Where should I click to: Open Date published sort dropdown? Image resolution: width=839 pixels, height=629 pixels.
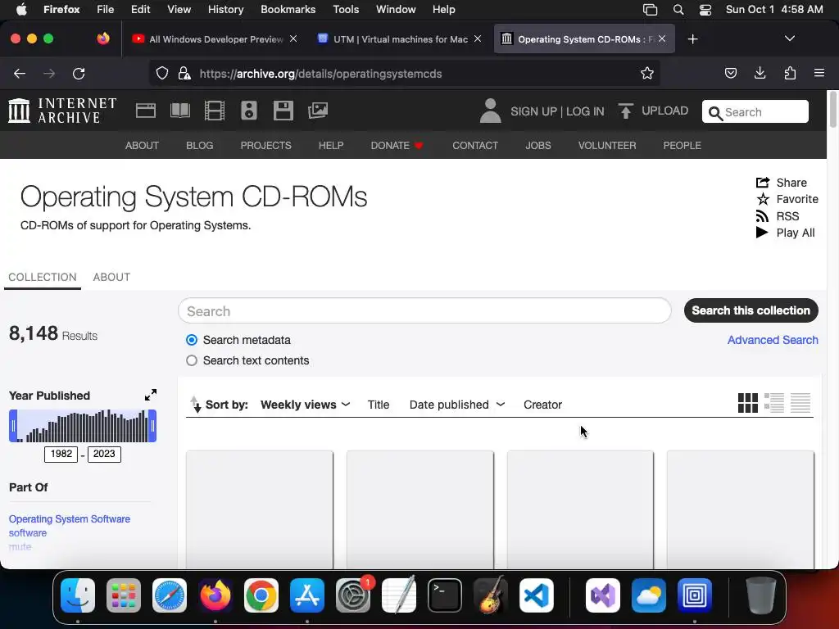click(x=457, y=405)
